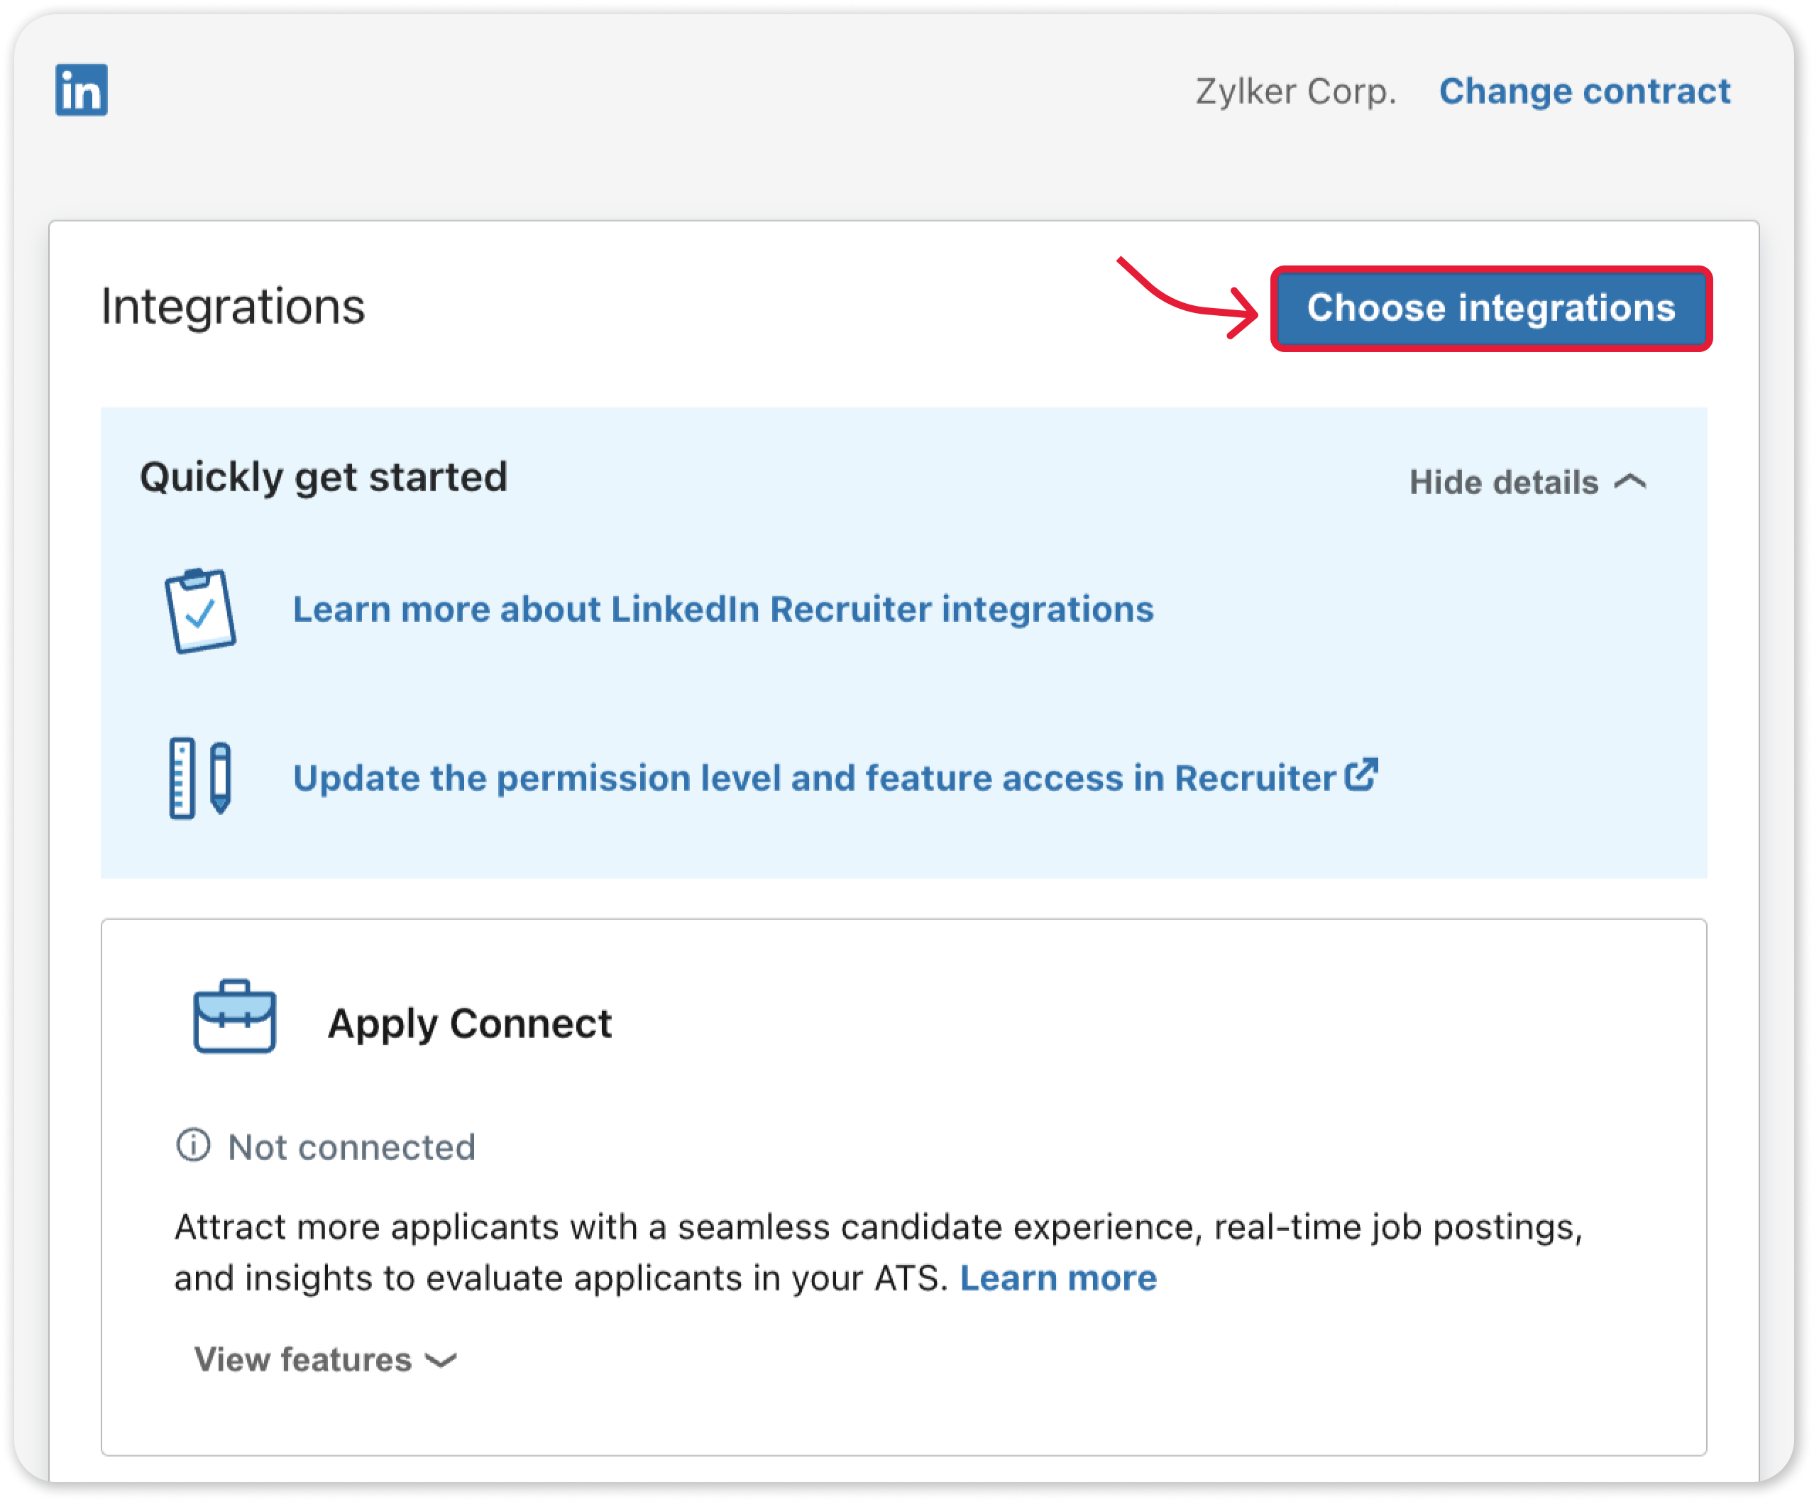Image resolution: width=1814 pixels, height=1502 pixels.
Task: Collapse section using Hide details chevron
Action: click(1631, 481)
